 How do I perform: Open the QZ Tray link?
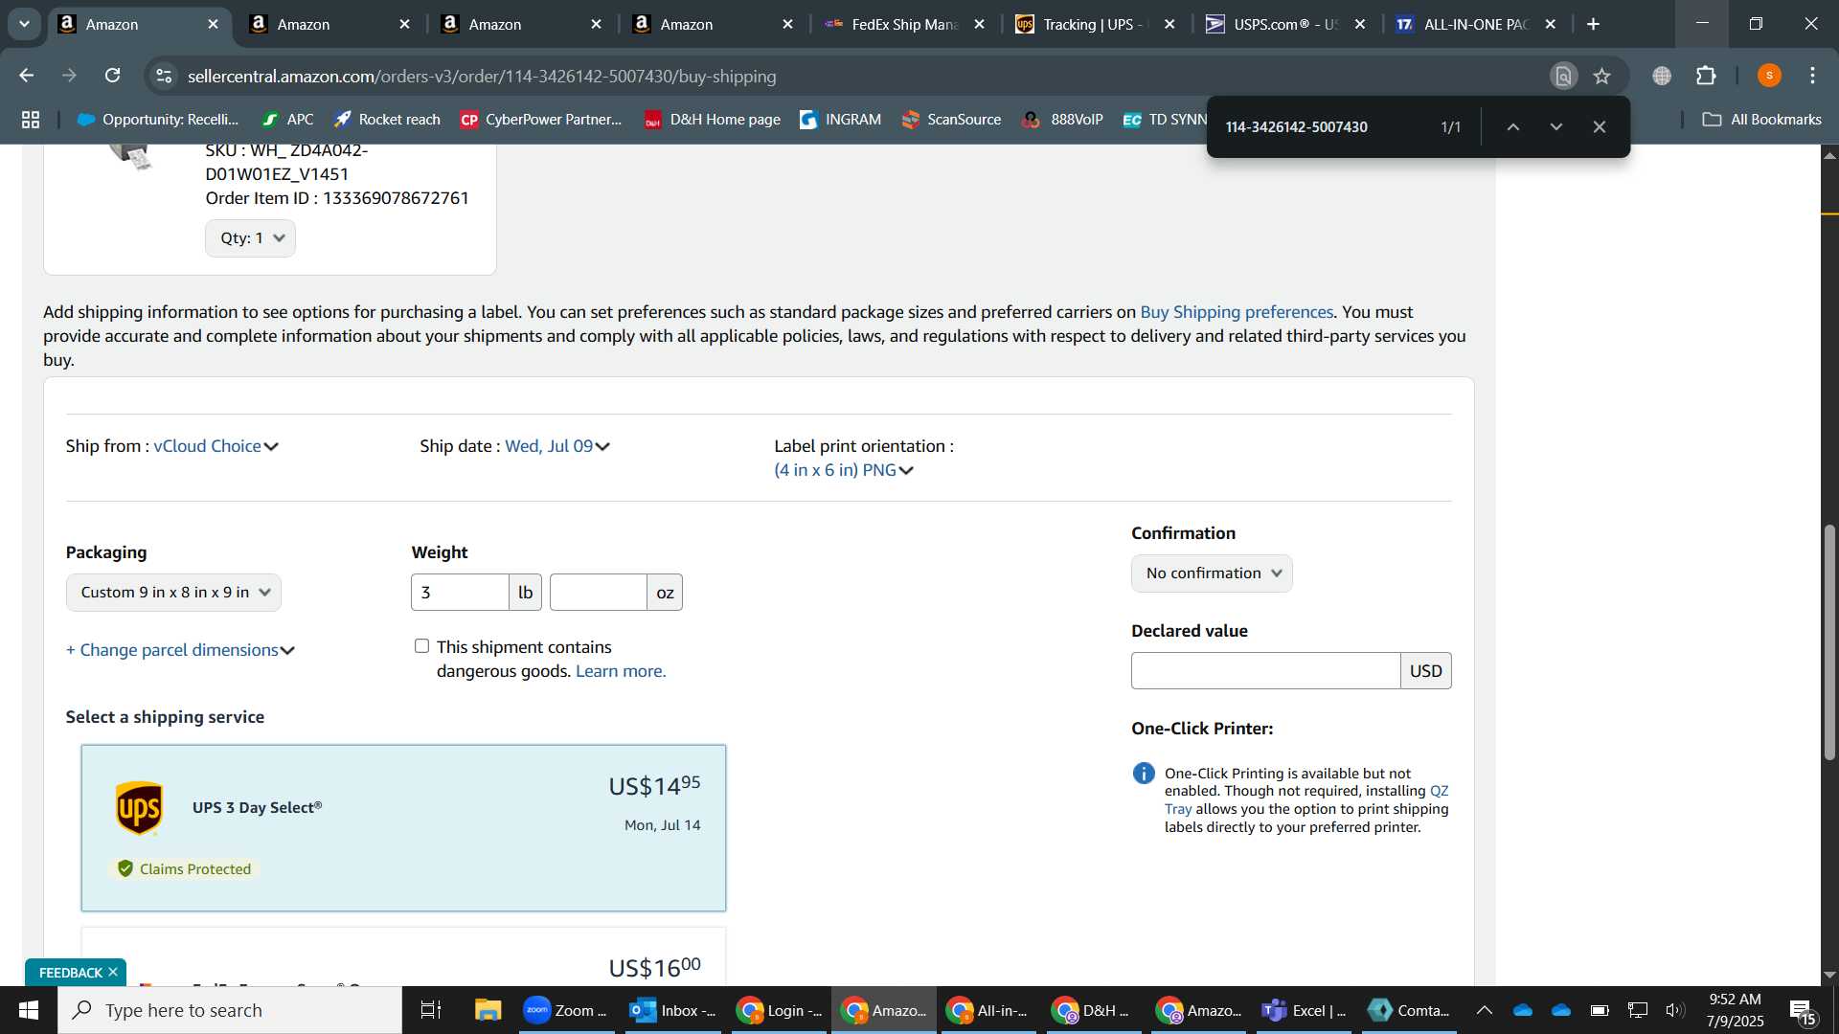tap(1306, 799)
